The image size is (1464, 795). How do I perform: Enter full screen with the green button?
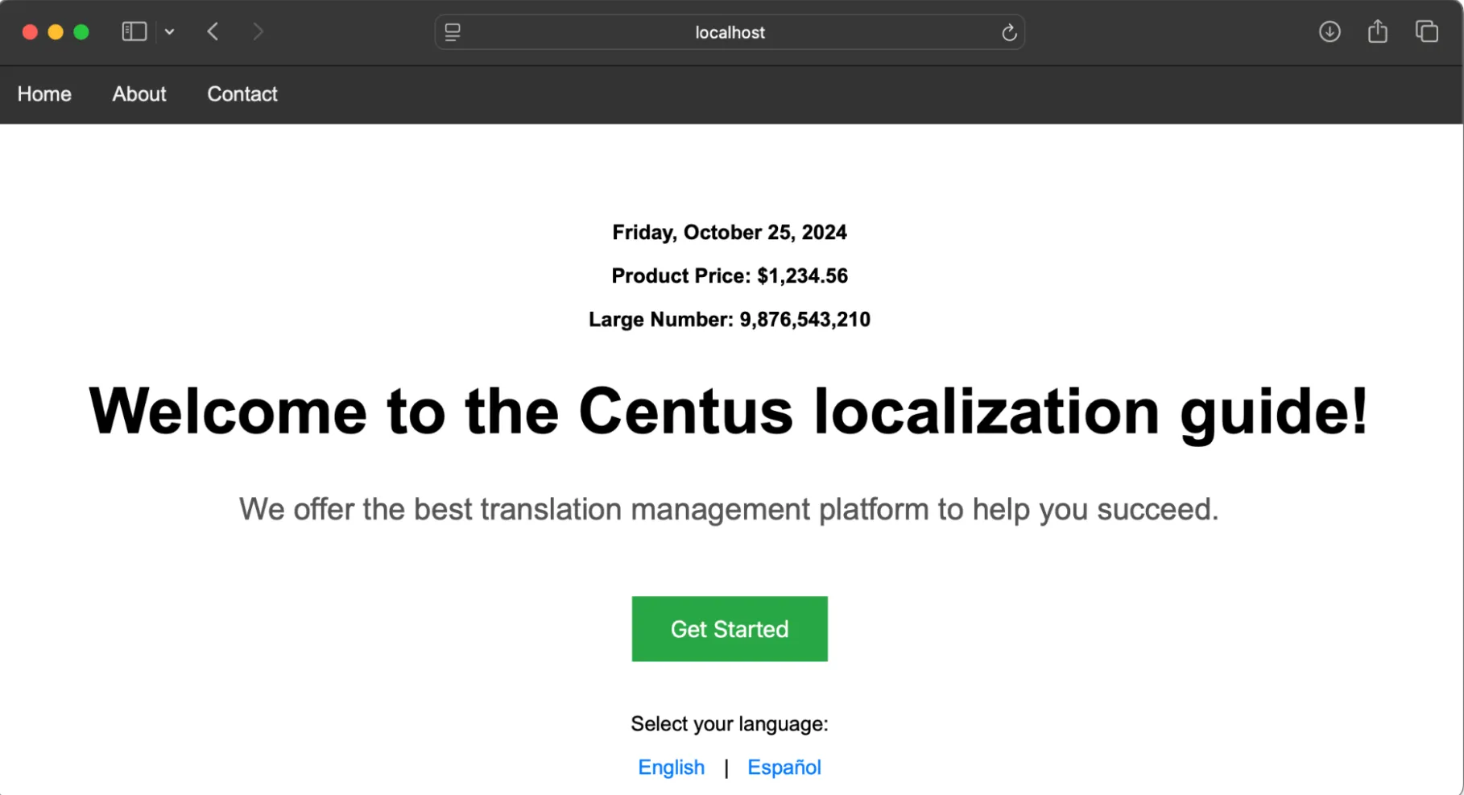click(x=81, y=32)
